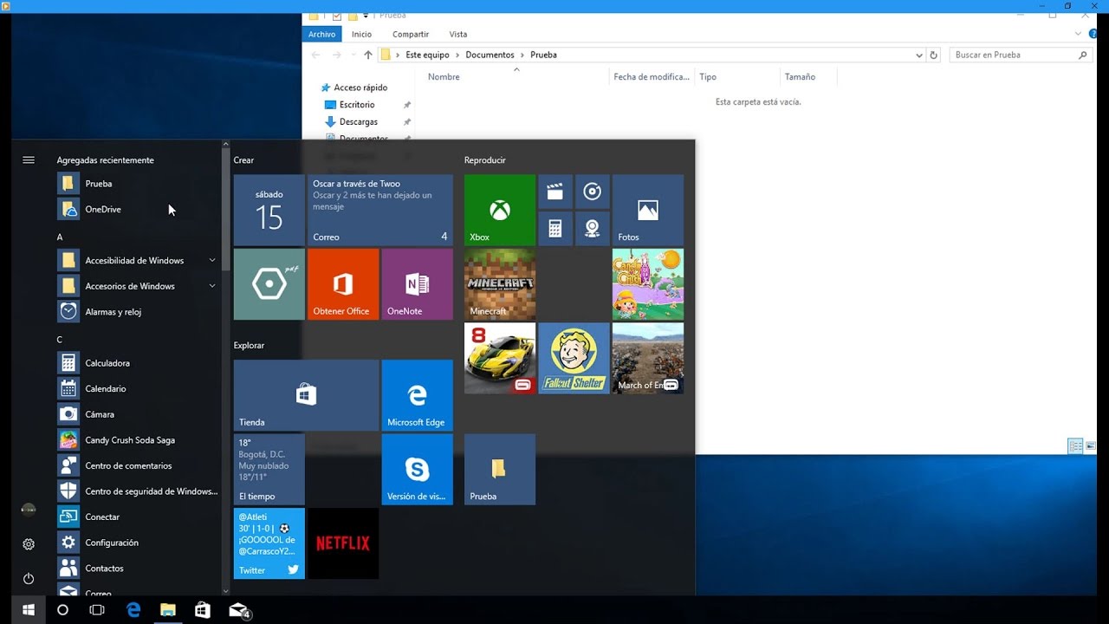Select Documentos in the breadcrumb path
Viewport: 1109px width, 624px height.
click(x=490, y=55)
